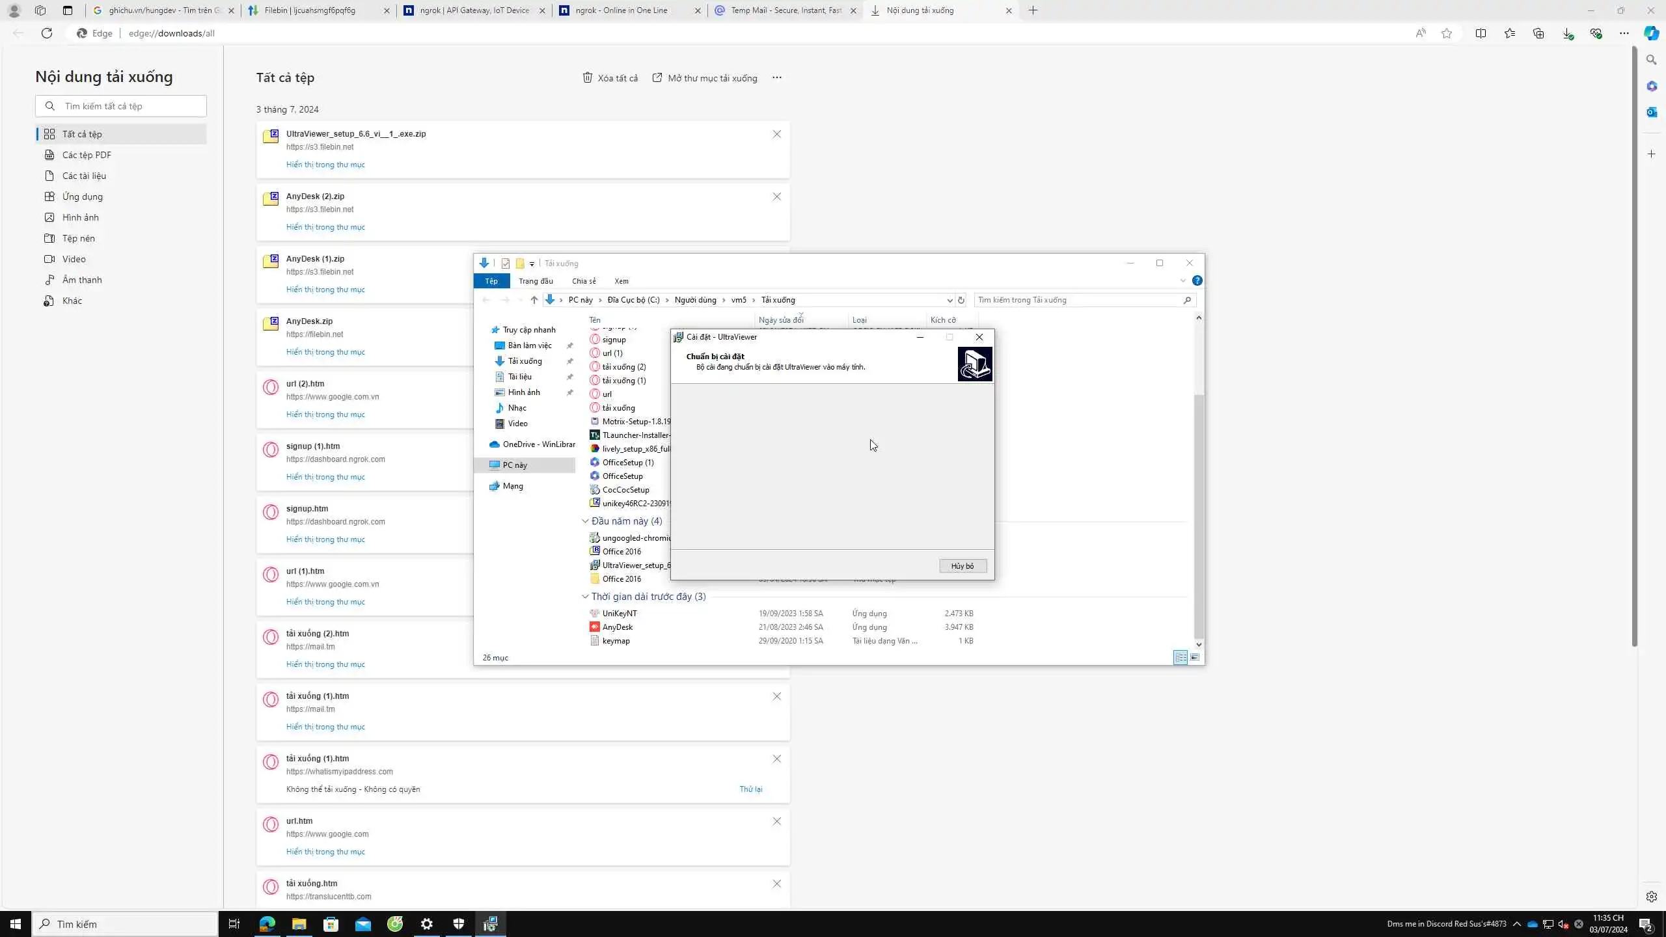Open the Outlook icon in Edge sidebar
This screenshot has height=937, width=1666.
coord(1652,112)
